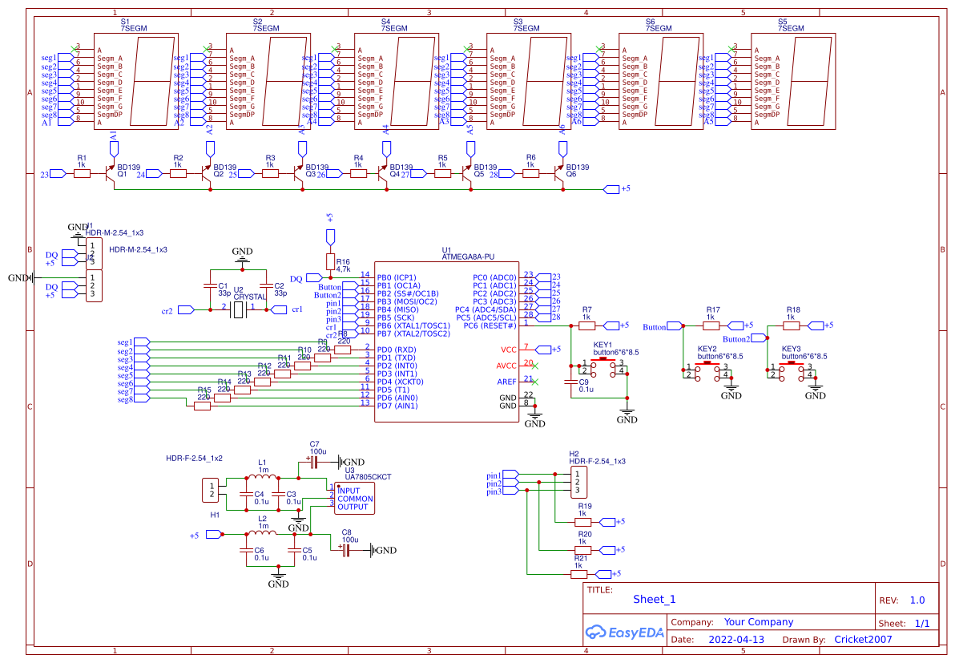Select the H1 HDR-F-2.54_1x2 header

[211, 491]
